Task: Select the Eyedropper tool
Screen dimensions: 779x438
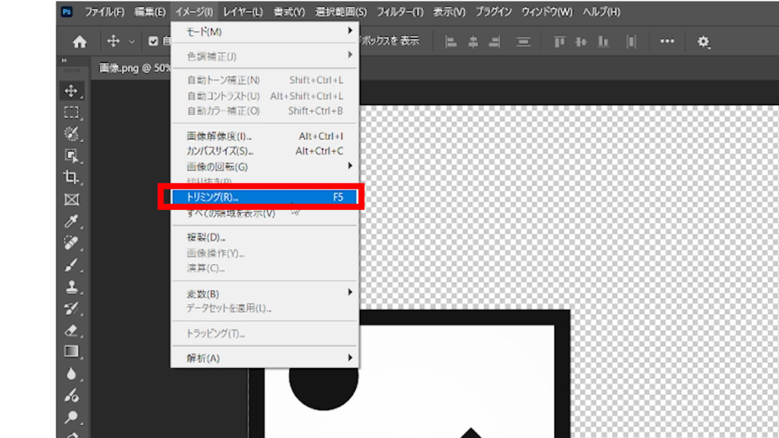Action: (71, 221)
